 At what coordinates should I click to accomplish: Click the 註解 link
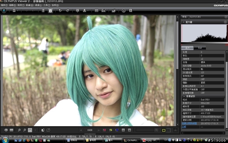(x=184, y=127)
